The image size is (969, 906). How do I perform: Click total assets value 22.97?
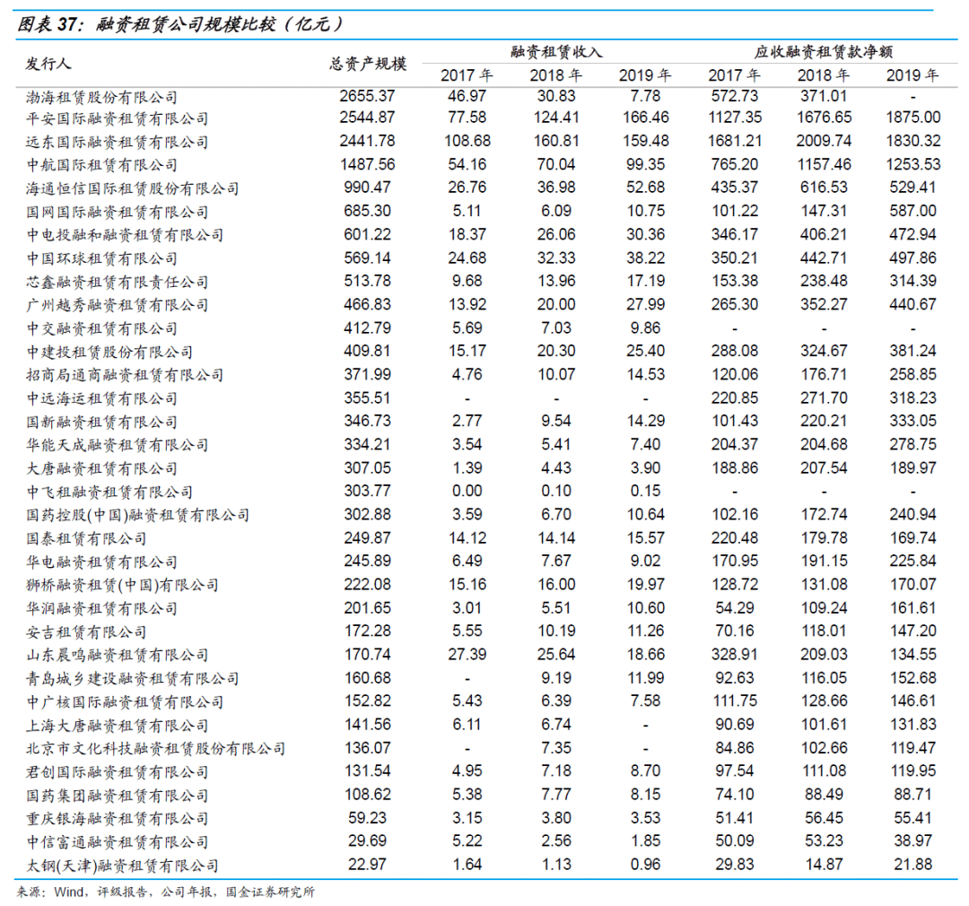(367, 864)
